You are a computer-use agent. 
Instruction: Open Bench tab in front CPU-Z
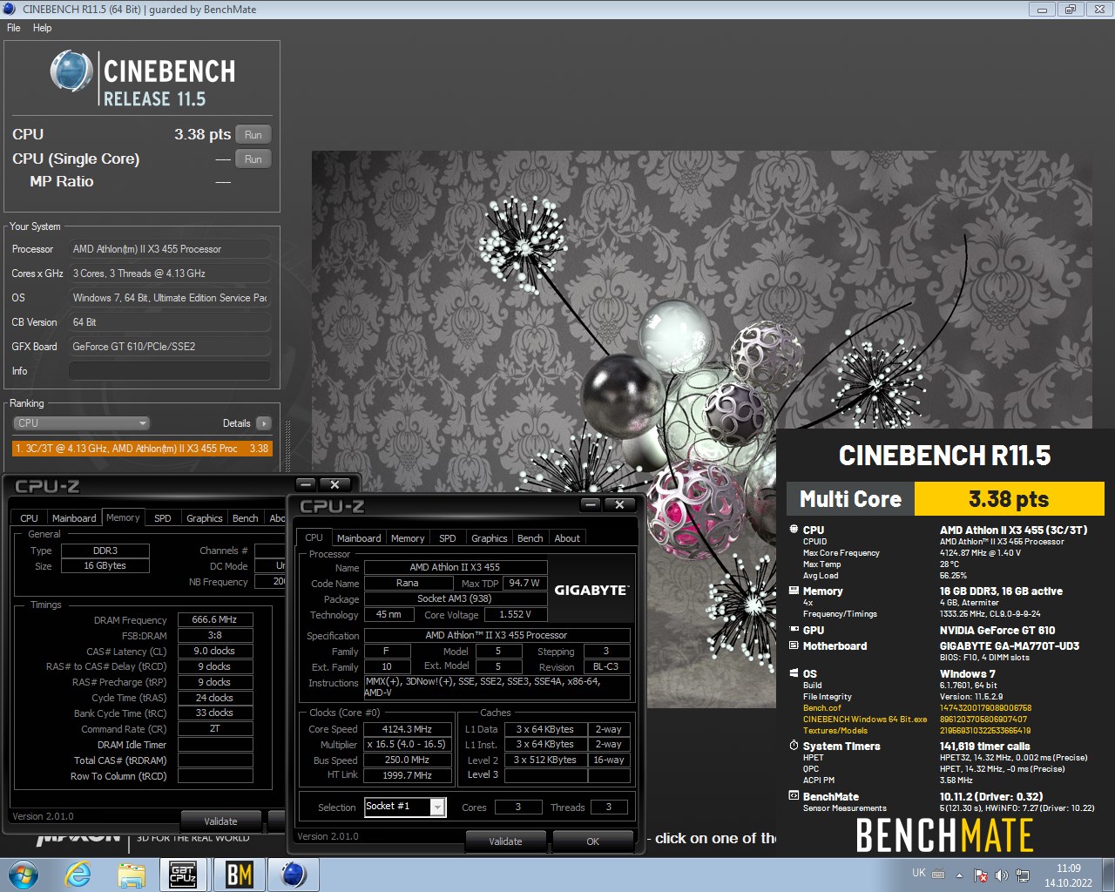click(530, 538)
